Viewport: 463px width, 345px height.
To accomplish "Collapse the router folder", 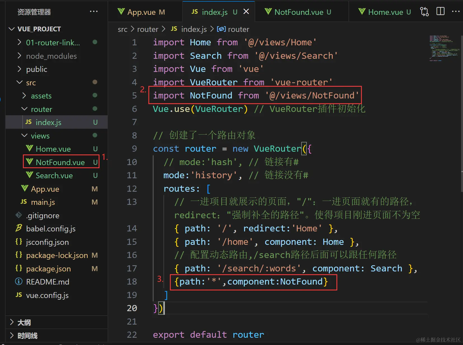I will pyautogui.click(x=24, y=109).
